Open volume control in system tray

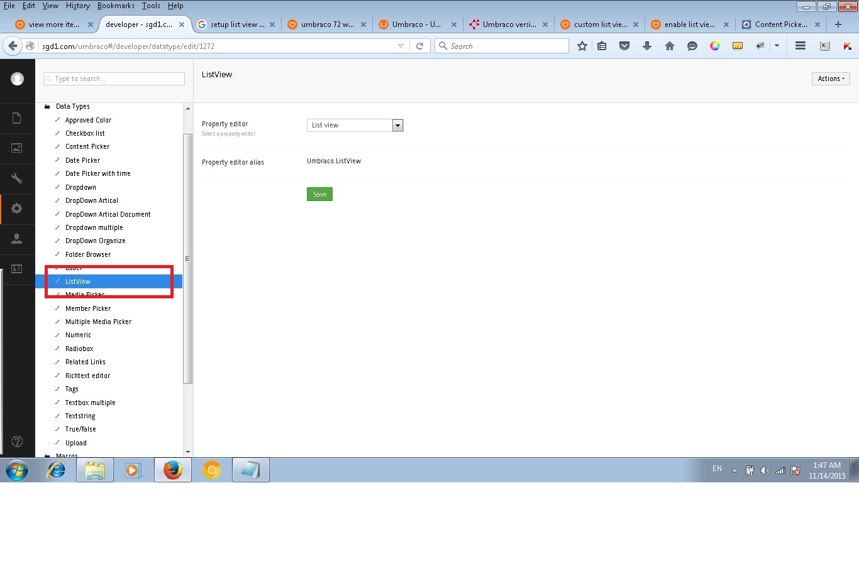[765, 470]
